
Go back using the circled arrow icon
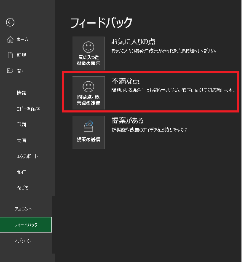coord(10,22)
